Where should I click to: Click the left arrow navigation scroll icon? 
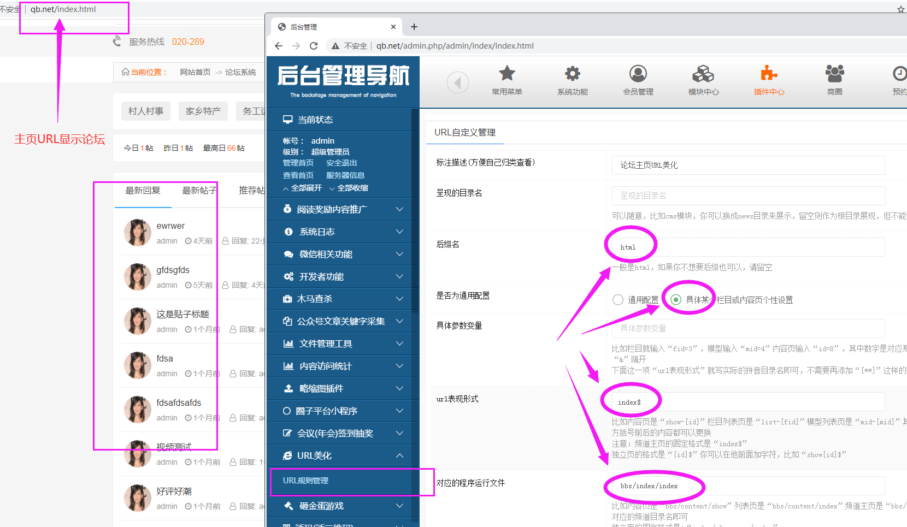[457, 82]
